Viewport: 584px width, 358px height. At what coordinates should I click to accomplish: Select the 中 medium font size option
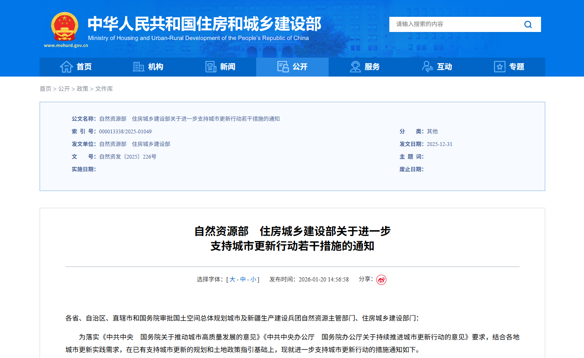243,279
